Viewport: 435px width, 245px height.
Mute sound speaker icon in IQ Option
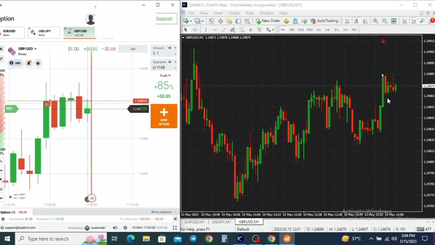[x=115, y=228]
